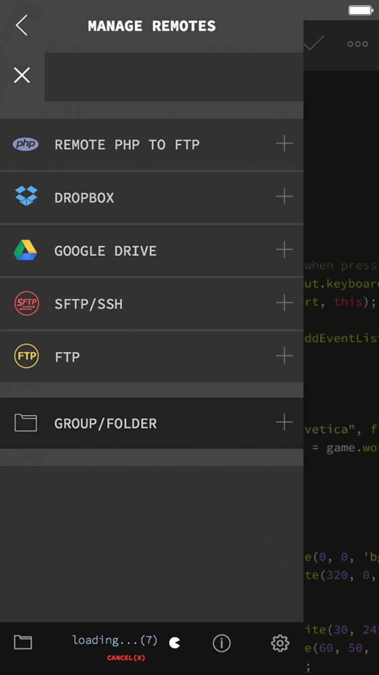Open the files folder in bottom bar
Screen dimensions: 379x675
point(23,643)
